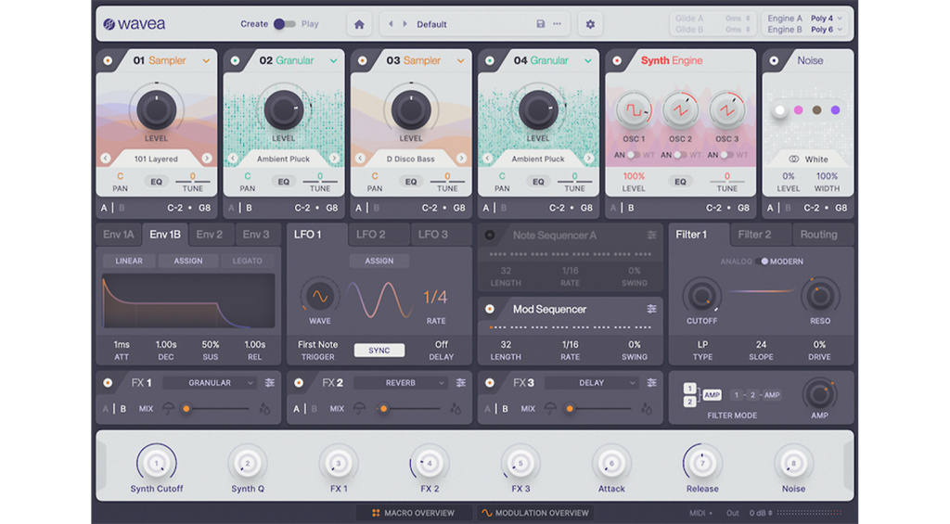This screenshot has width=950, height=524.
Task: Expand 04 Granular engine type dropdown
Action: 588,60
